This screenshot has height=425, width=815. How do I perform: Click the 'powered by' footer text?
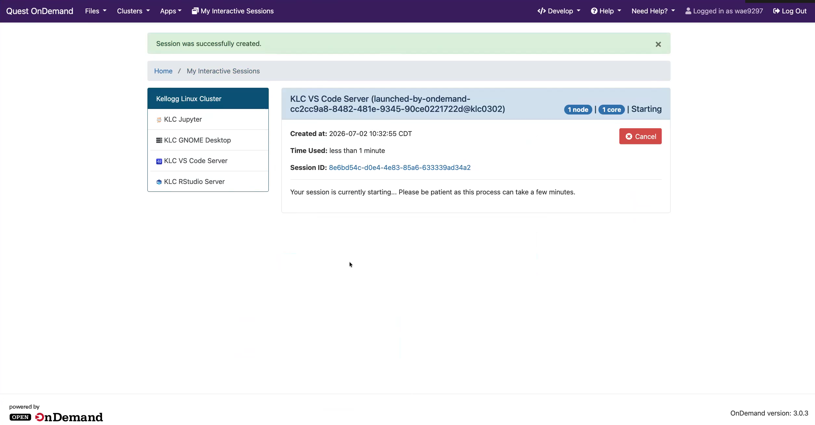point(24,407)
